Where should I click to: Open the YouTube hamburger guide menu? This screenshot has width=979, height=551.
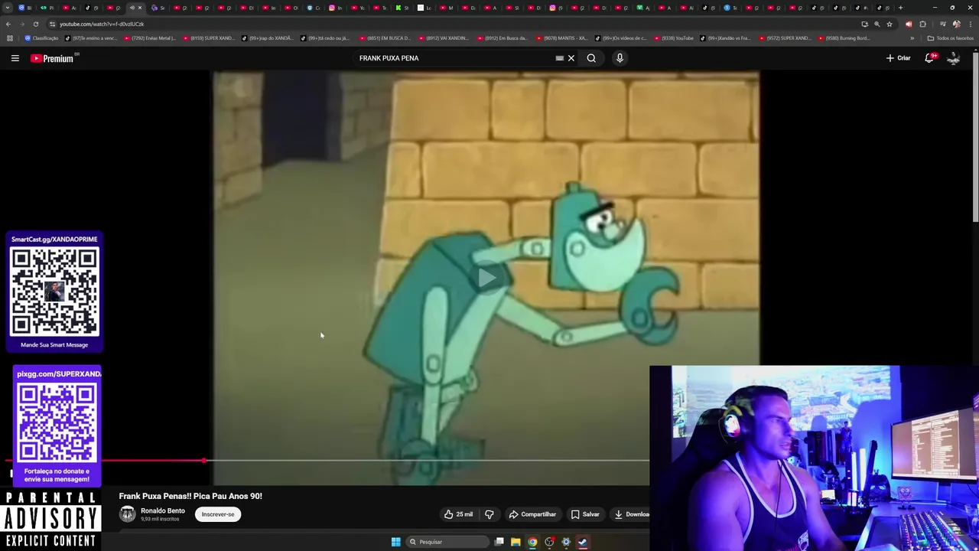15,58
